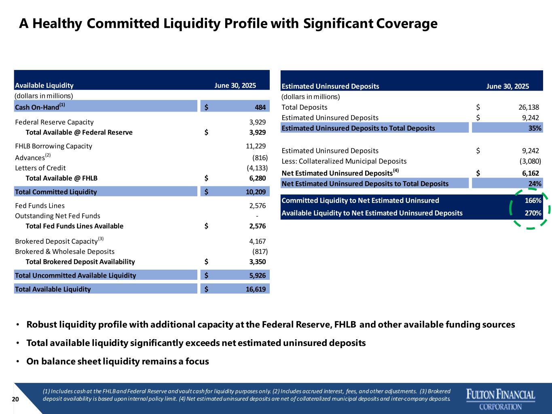The image size is (552, 414).
Task: Click the Letters of Credit label
Action: (40, 168)
